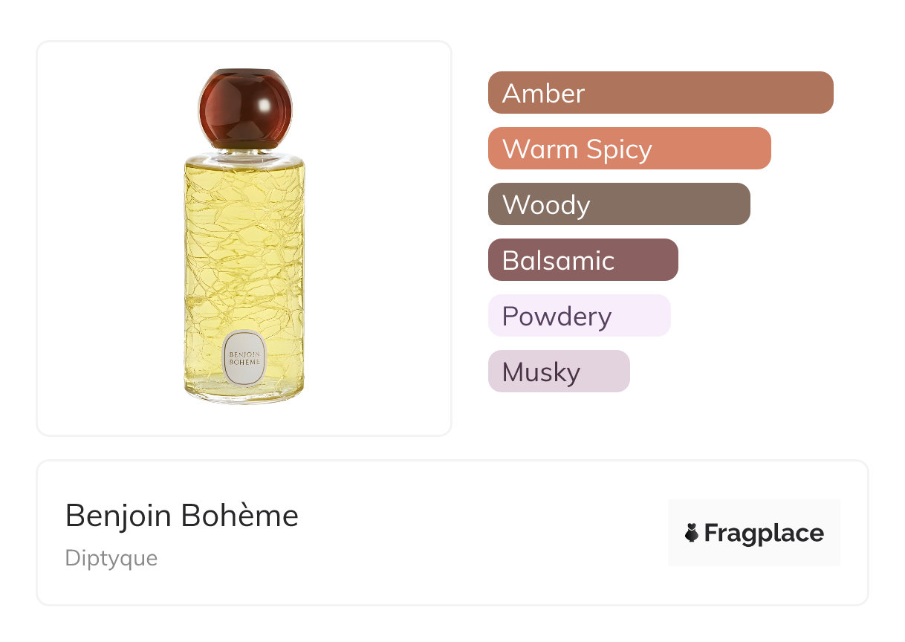905x642 pixels.
Task: Click the word Amber in top bar
Action: (x=543, y=94)
